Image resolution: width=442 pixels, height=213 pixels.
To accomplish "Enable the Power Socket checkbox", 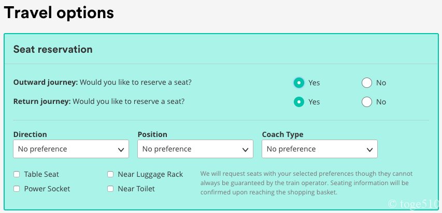I will point(17,189).
